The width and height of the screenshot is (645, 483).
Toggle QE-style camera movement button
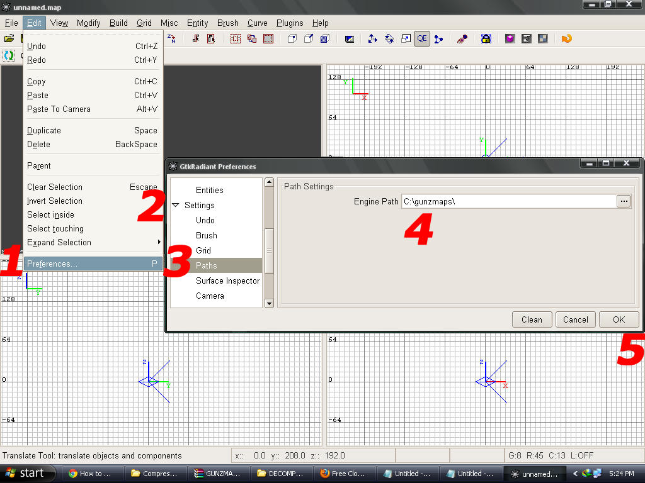click(x=422, y=38)
